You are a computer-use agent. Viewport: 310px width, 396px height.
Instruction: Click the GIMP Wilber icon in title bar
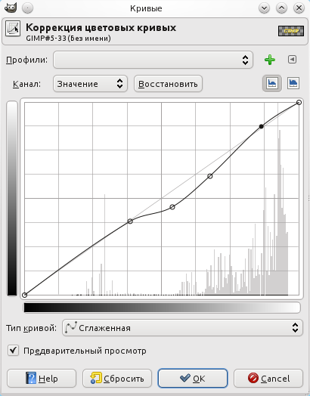11,8
